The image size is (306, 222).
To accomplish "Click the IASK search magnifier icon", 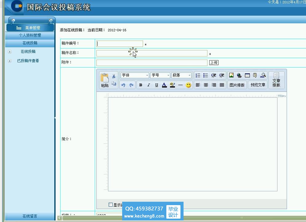I will click(x=263, y=75).
